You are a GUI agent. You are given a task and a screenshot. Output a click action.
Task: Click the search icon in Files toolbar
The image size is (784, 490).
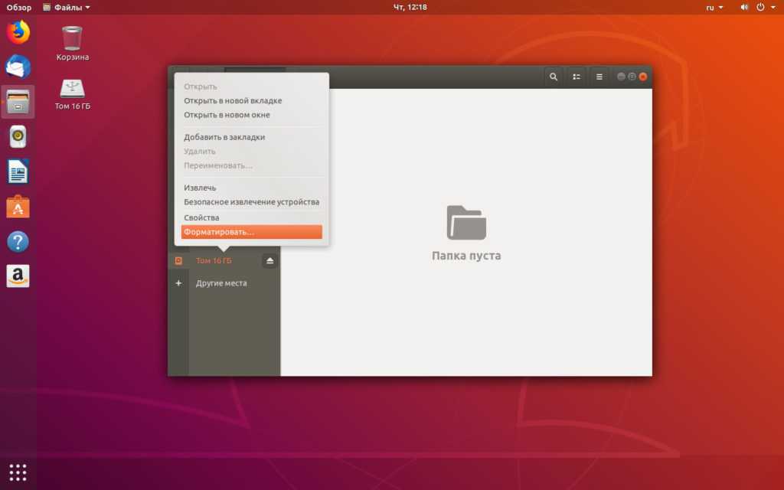(x=553, y=77)
